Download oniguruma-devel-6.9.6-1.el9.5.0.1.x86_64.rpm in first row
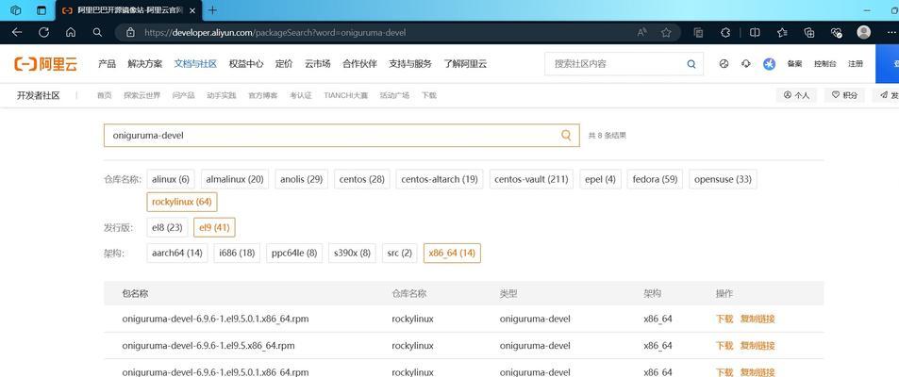The width and height of the screenshot is (899, 377). click(724, 319)
